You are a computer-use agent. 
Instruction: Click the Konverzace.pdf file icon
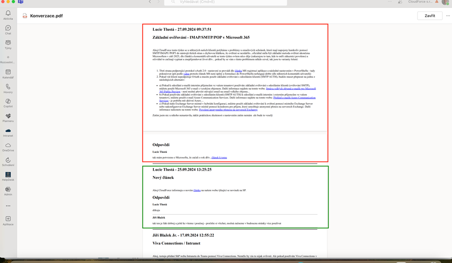pos(25,16)
